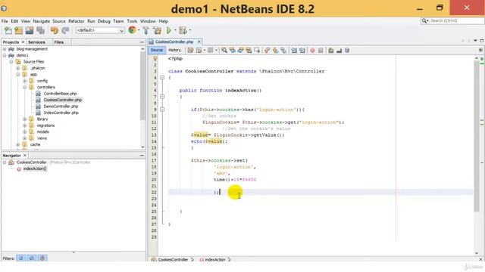Expand the migrations folder

[x=25, y=125]
